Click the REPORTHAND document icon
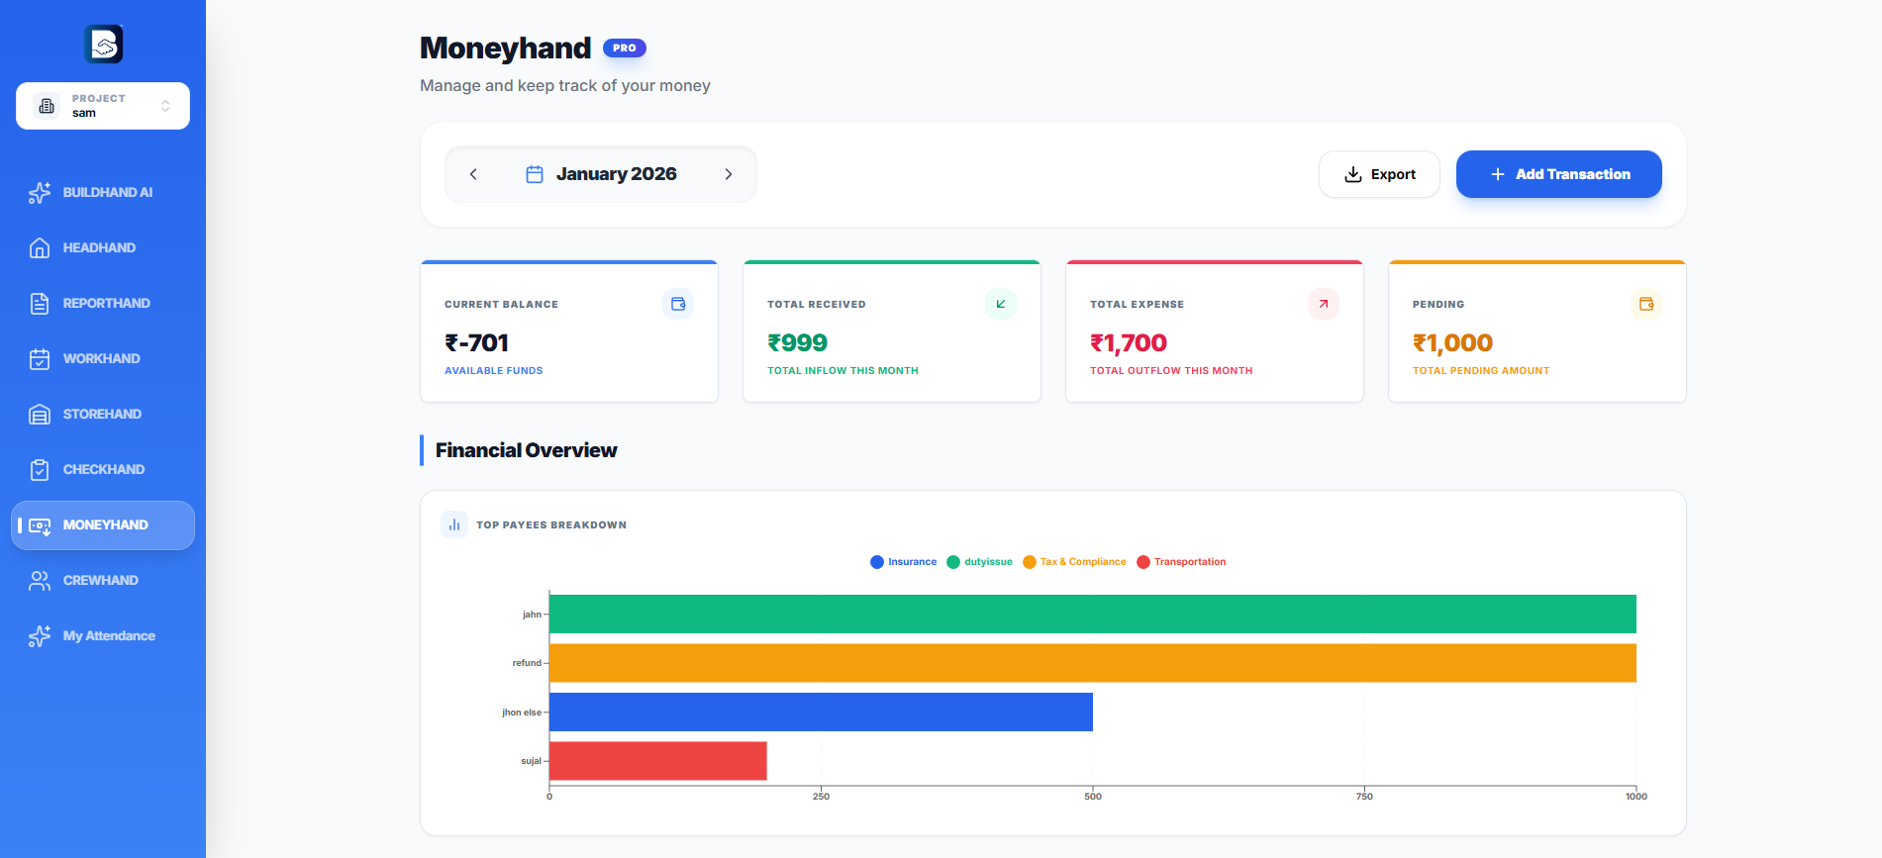 40,304
